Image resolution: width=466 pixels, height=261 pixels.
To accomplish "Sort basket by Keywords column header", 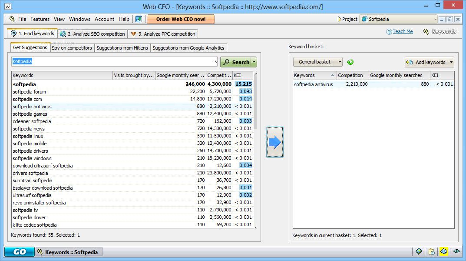I will [314, 75].
